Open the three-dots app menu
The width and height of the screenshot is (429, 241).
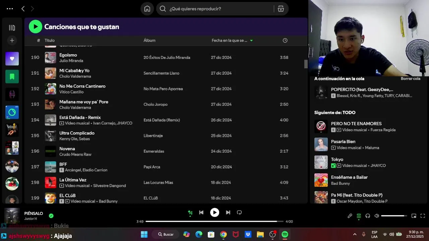pyautogui.click(x=10, y=9)
